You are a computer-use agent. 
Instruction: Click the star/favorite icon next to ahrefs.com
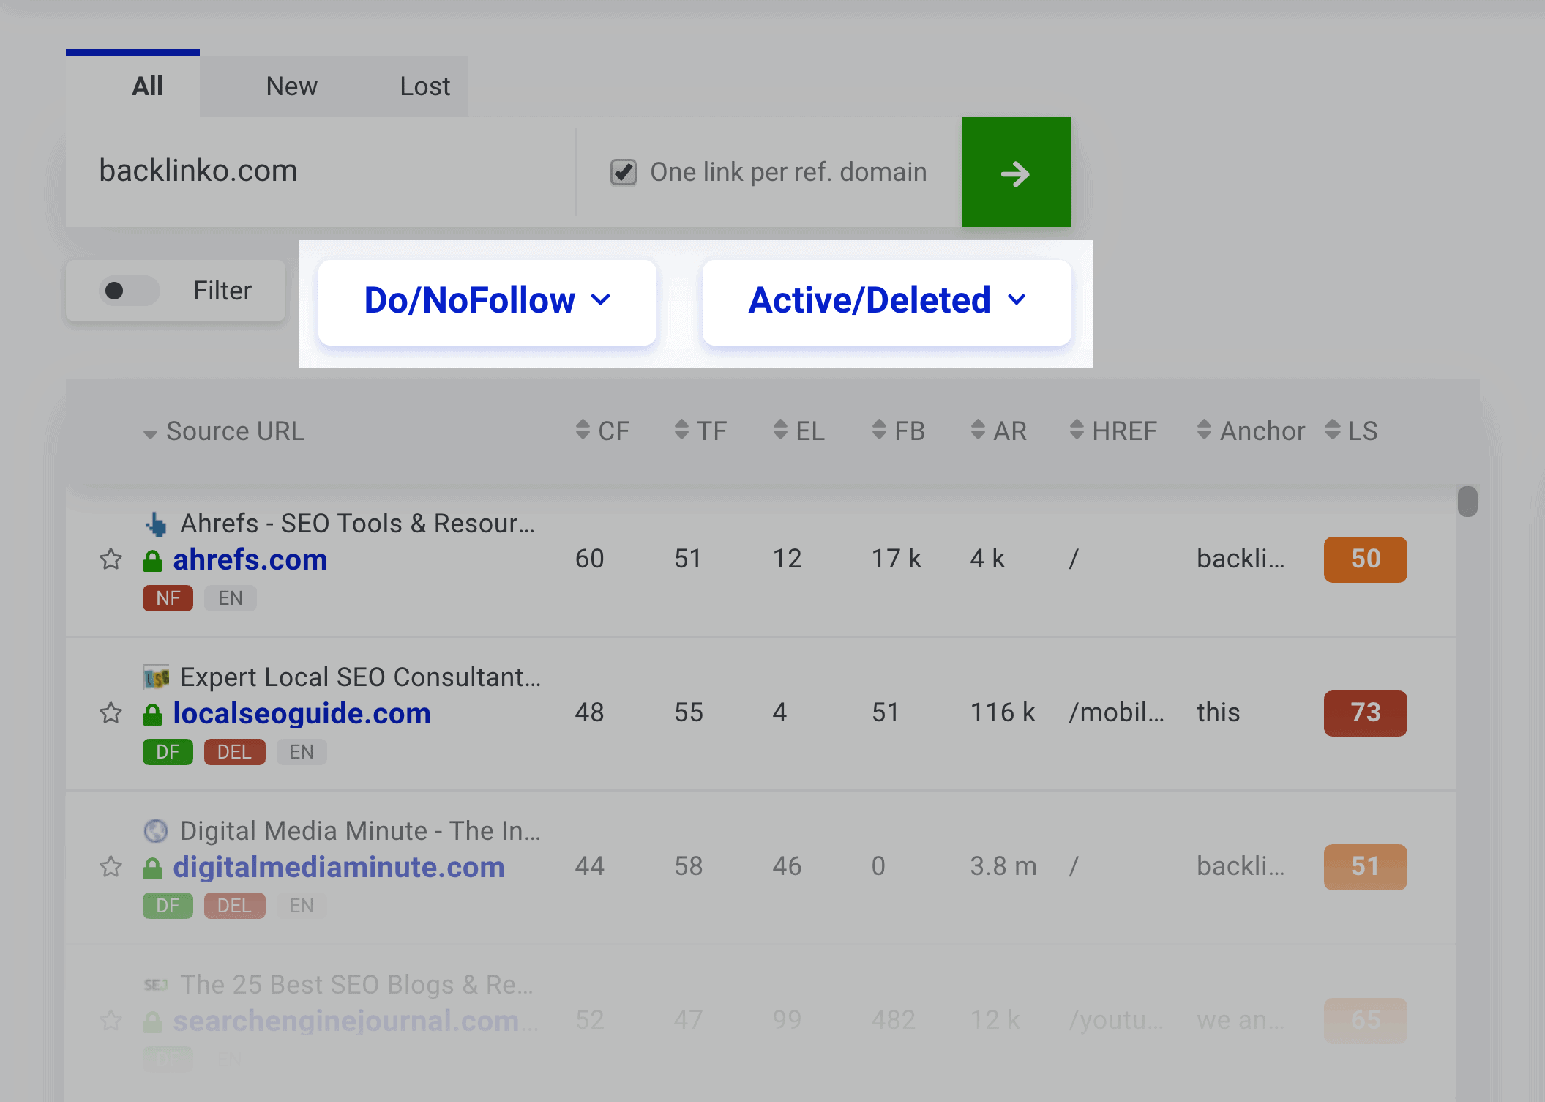tap(112, 558)
